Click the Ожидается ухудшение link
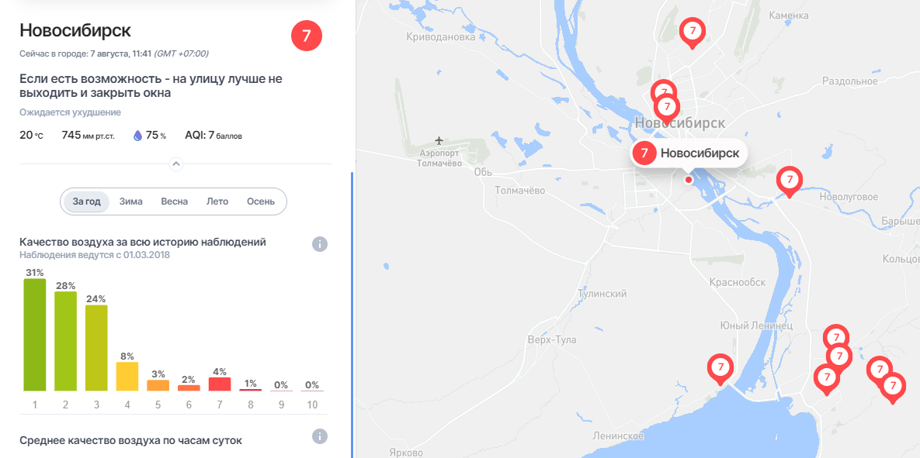Screen dimensions: 920x458 [71, 112]
